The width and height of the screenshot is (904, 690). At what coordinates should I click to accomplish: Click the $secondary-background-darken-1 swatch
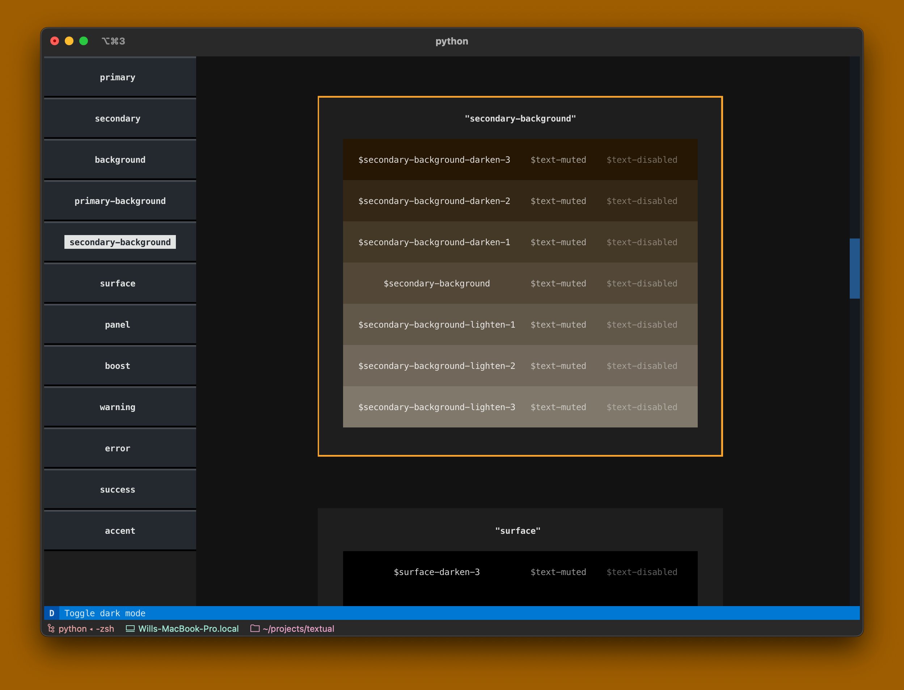point(434,242)
